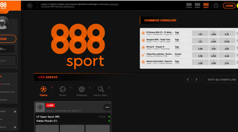Click Calcio / Amichevoli per Club (F) label
Screen dimensions: 238x132
pos(63,111)
